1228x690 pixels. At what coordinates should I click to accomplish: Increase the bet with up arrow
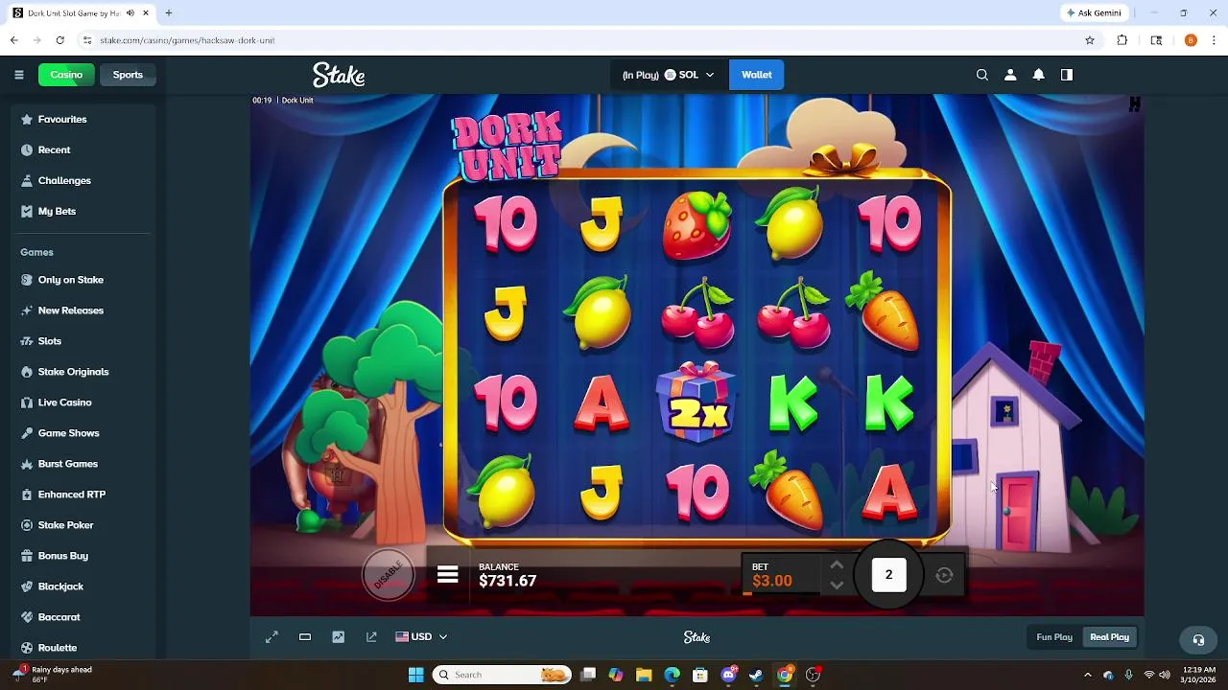(837, 565)
